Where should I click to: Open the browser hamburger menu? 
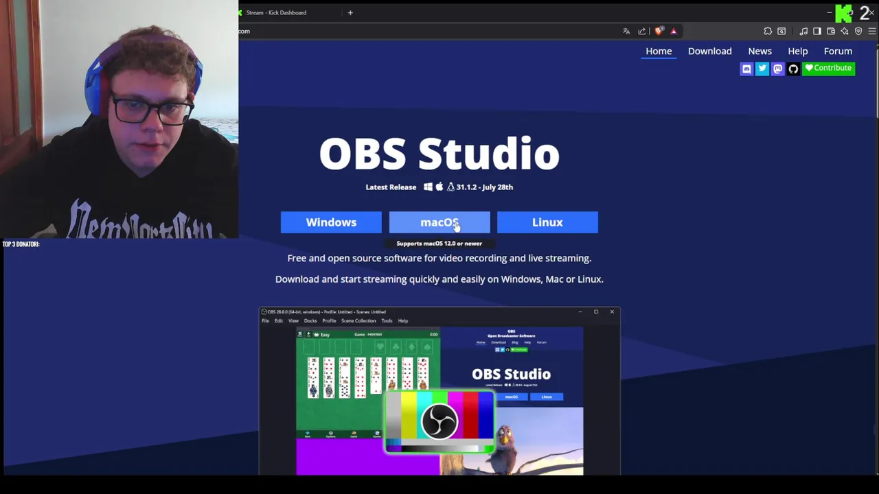pyautogui.click(x=872, y=31)
